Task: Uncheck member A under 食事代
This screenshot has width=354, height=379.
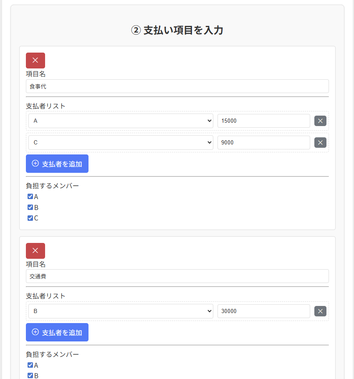Action: click(30, 197)
